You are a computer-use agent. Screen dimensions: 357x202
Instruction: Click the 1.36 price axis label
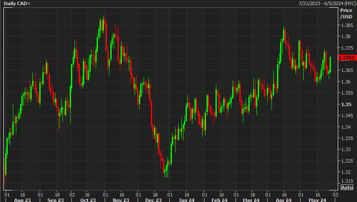tap(346, 82)
